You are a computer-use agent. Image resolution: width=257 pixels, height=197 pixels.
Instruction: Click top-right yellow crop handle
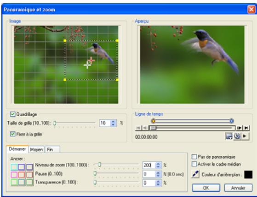117,40
